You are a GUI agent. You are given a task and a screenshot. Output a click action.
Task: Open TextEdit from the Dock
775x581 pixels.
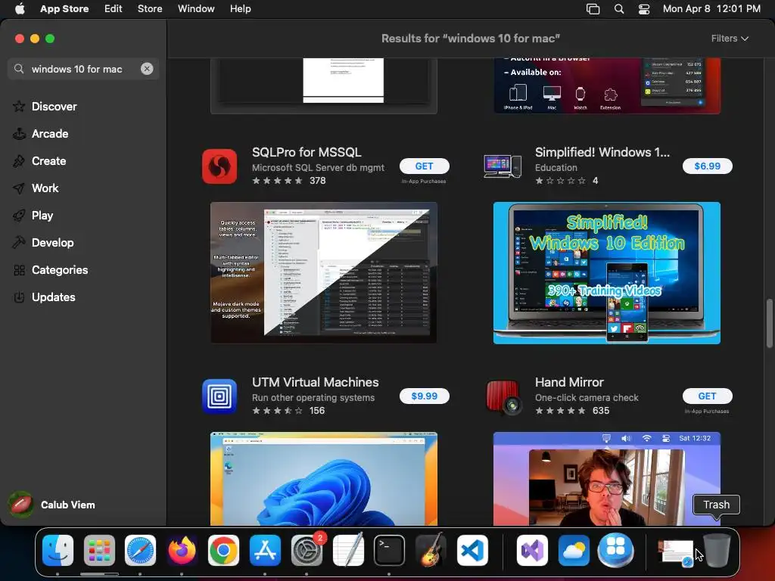point(348,550)
